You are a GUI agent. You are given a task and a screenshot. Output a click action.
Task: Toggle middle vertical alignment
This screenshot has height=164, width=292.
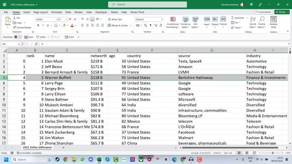pos(87,19)
